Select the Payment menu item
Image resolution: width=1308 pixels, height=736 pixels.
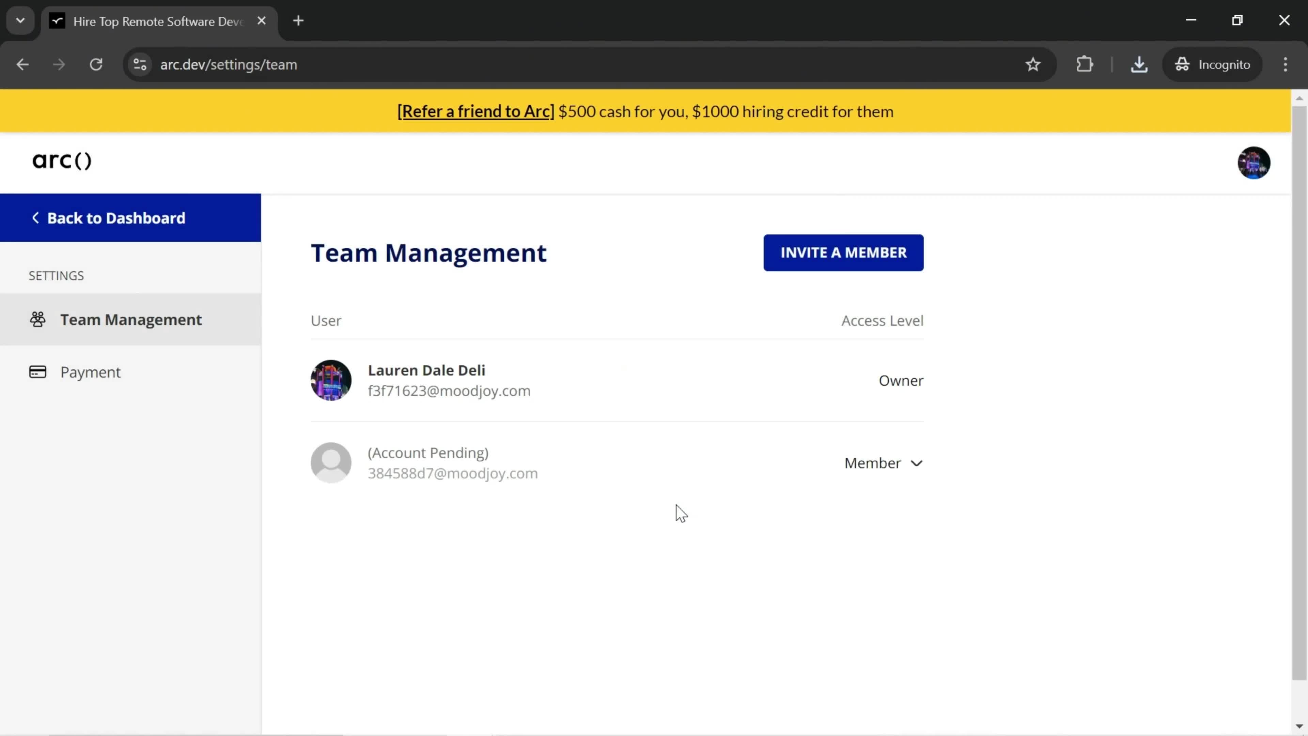point(90,371)
